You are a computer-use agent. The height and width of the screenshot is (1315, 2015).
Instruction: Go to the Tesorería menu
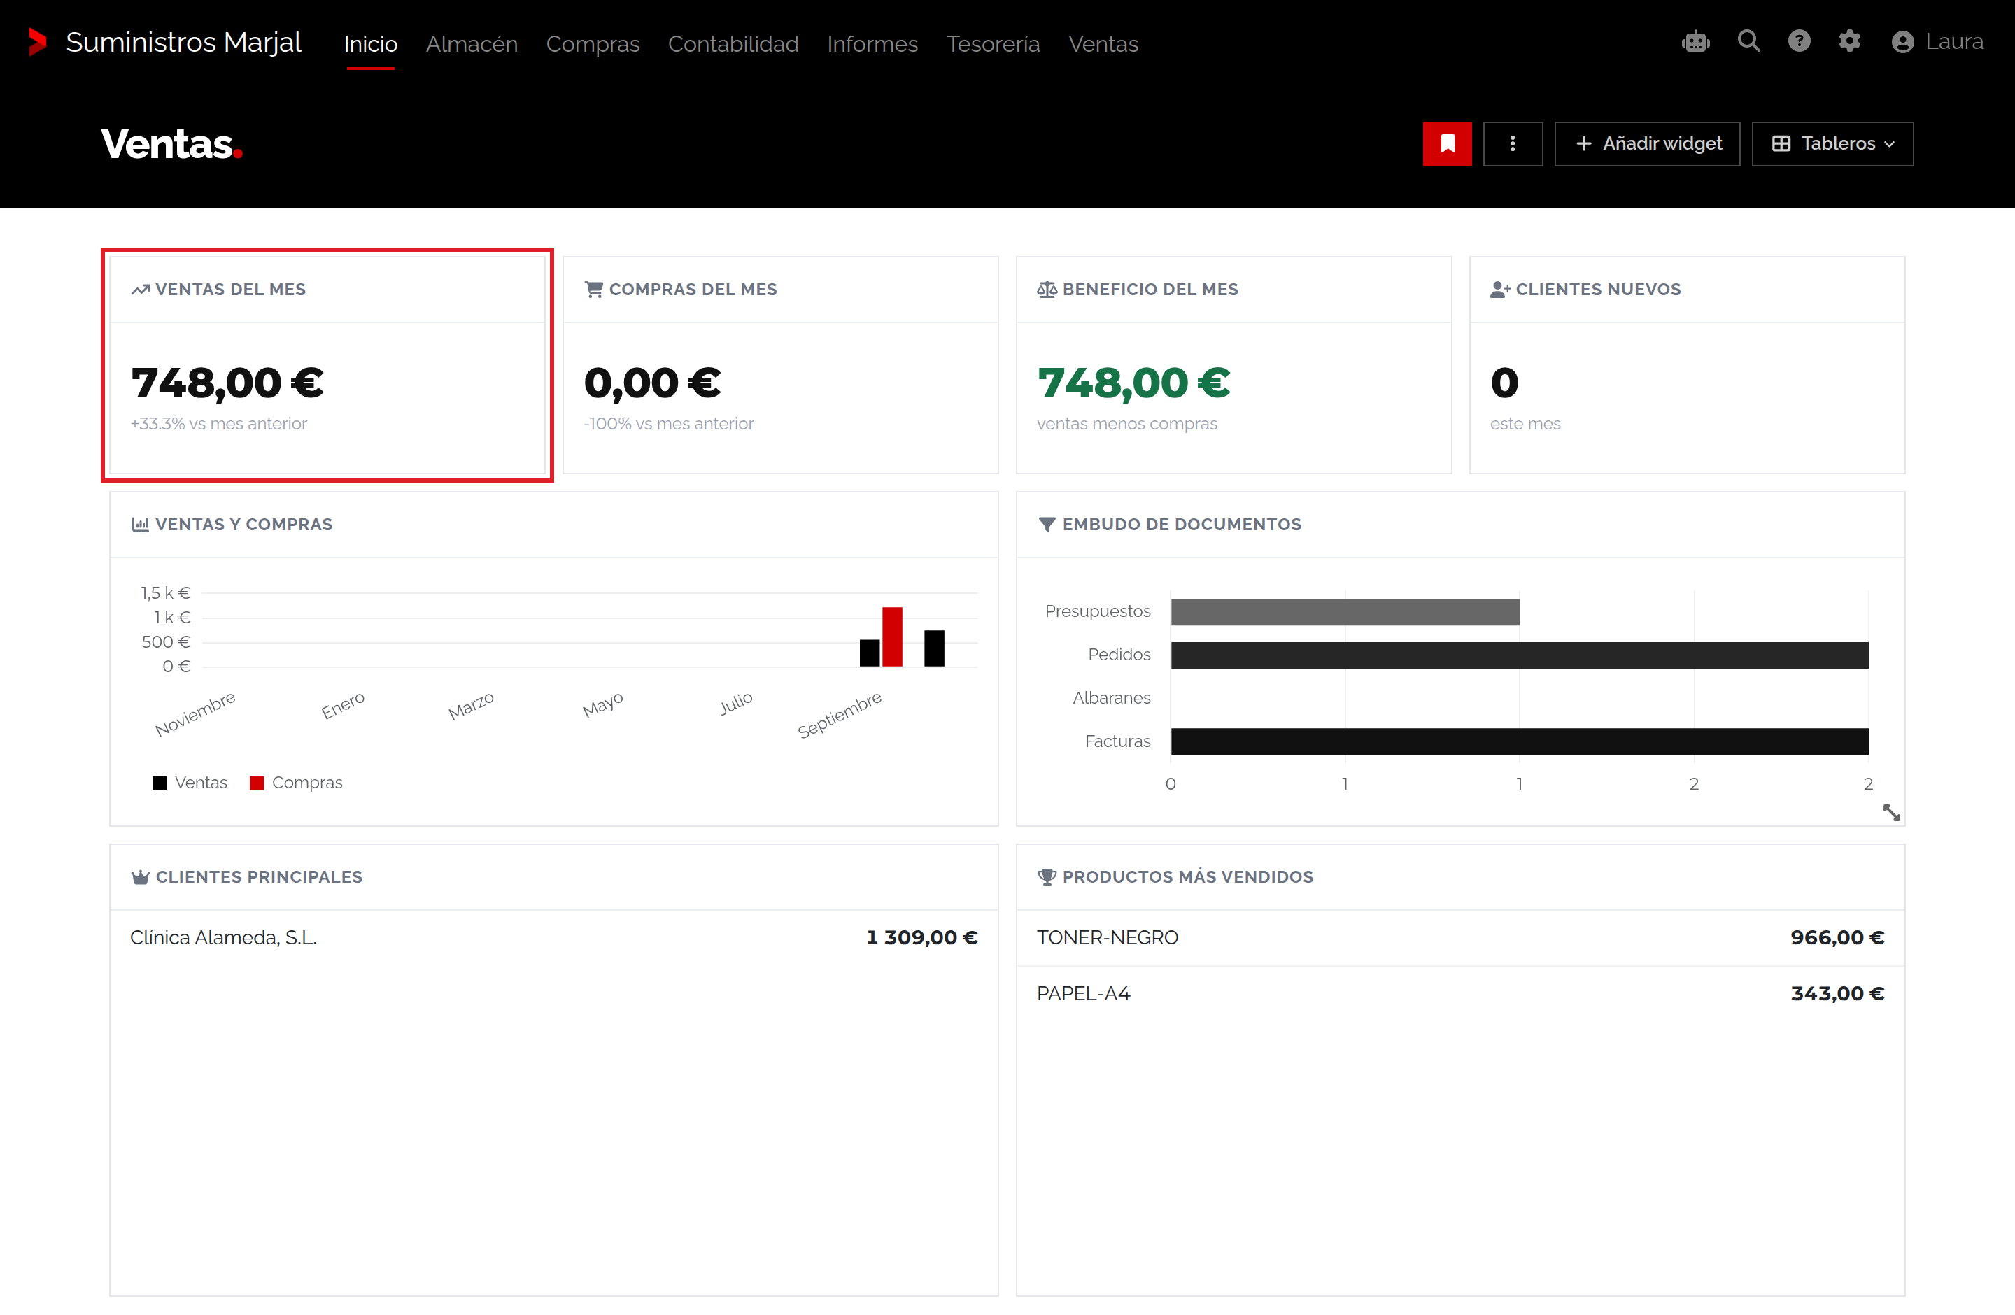pos(993,44)
